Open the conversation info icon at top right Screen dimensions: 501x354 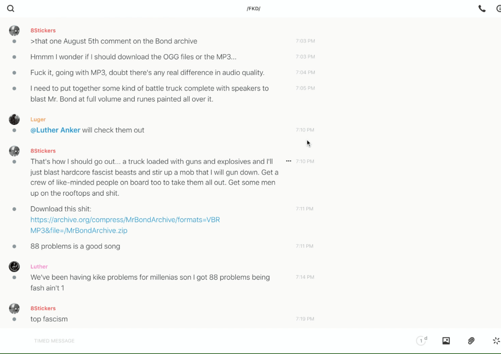click(x=498, y=9)
